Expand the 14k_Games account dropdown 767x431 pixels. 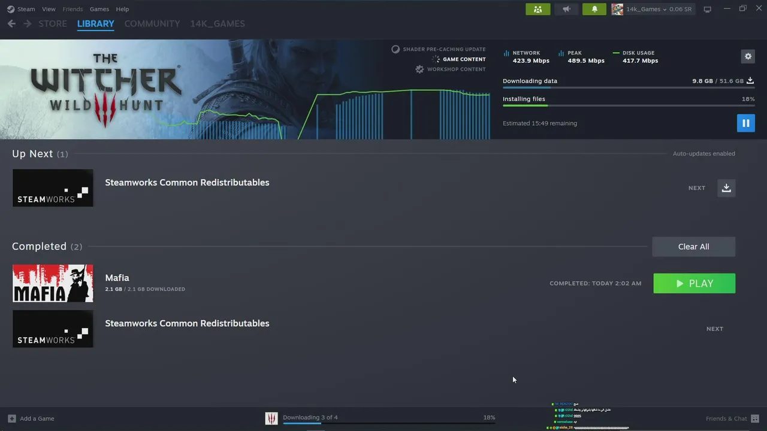[659, 9]
